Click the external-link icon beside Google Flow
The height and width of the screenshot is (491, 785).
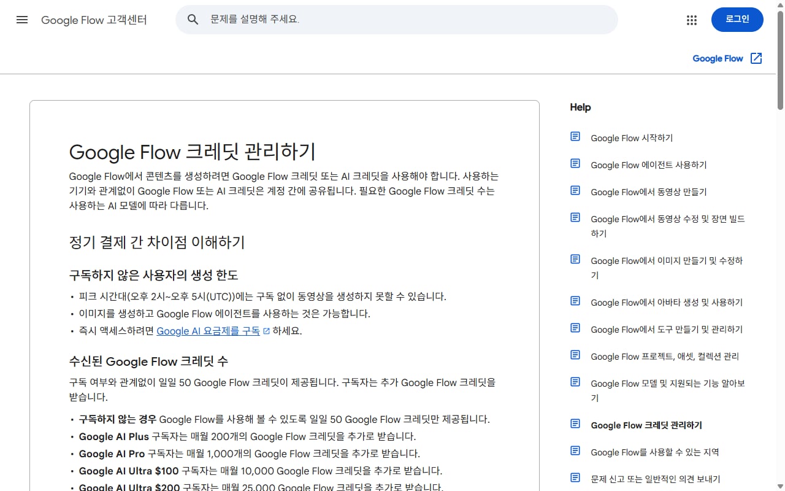756,58
